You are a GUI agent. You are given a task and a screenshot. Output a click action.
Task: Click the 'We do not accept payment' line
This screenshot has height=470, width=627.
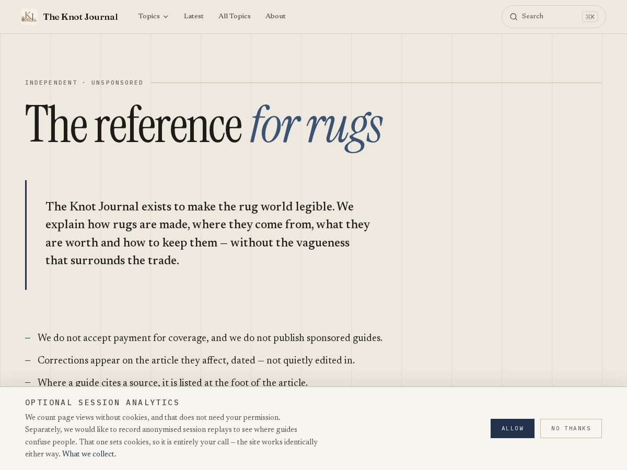pos(210,338)
